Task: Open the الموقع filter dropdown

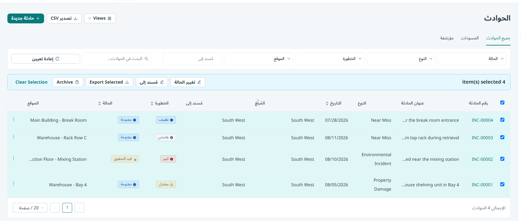Action: [259, 59]
